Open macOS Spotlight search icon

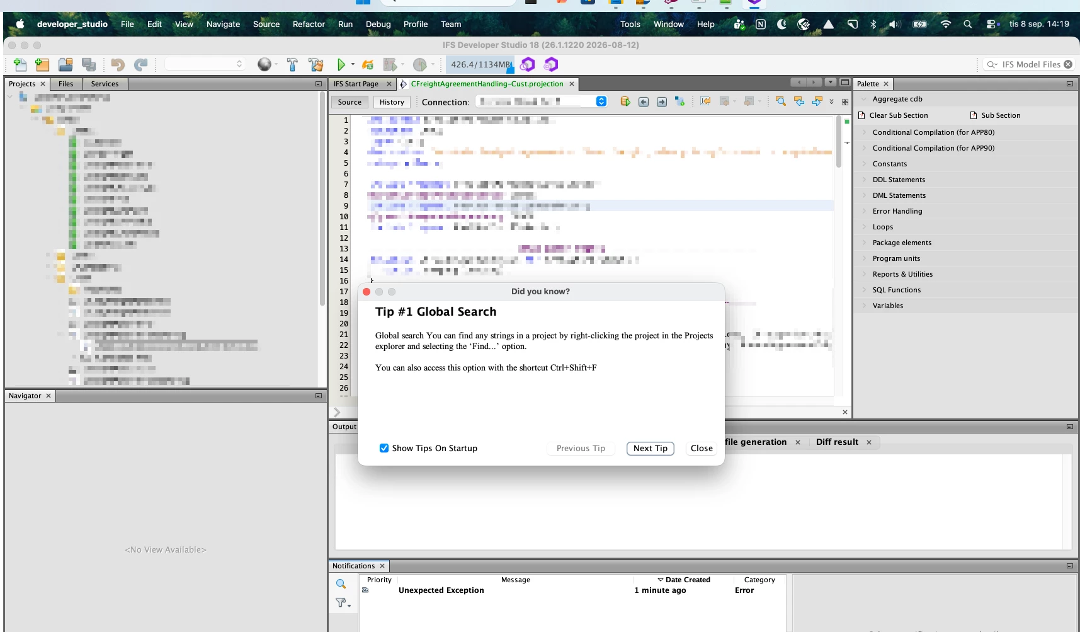click(x=968, y=24)
